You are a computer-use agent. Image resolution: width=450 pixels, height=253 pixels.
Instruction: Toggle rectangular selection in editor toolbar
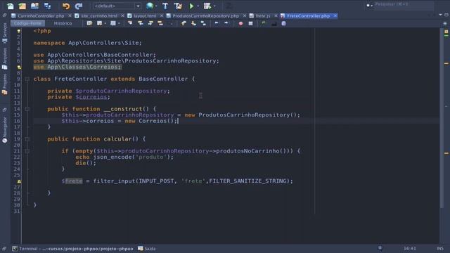(172, 23)
